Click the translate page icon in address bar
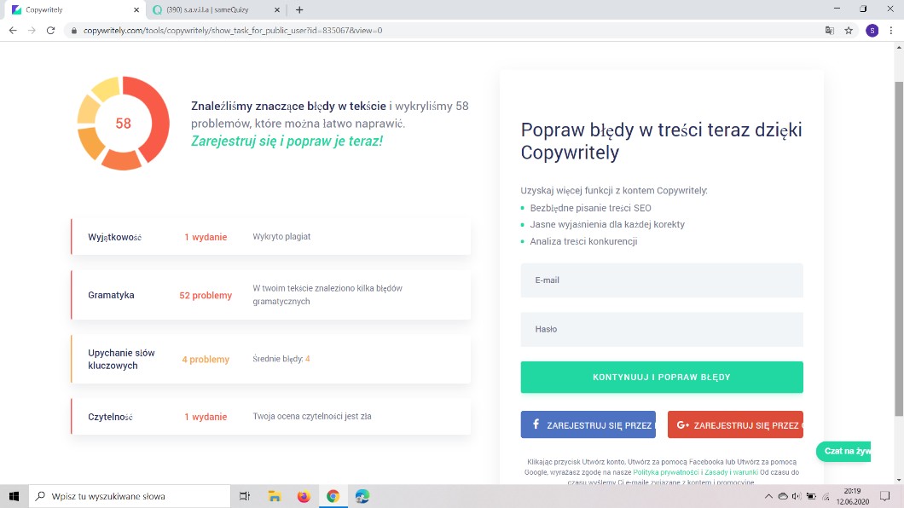Image resolution: width=904 pixels, height=508 pixels. [829, 30]
